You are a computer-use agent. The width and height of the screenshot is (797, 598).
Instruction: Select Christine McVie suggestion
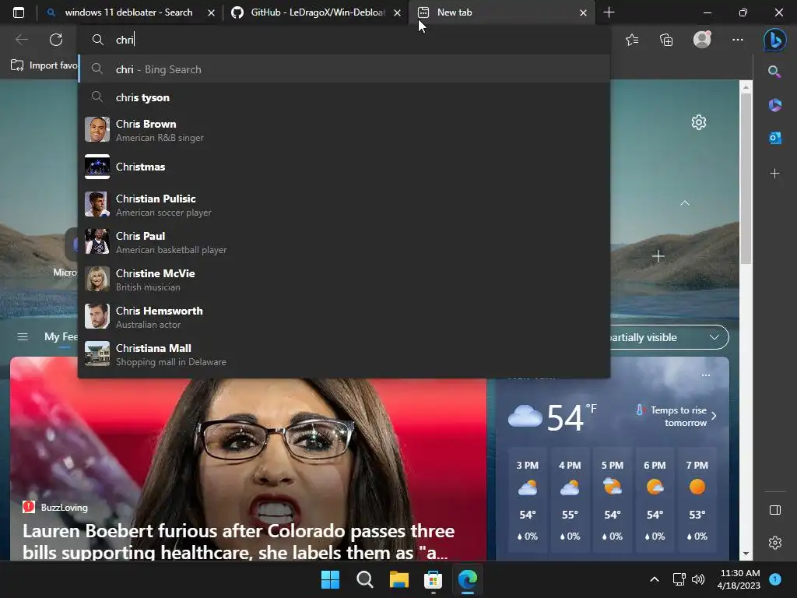click(x=344, y=280)
